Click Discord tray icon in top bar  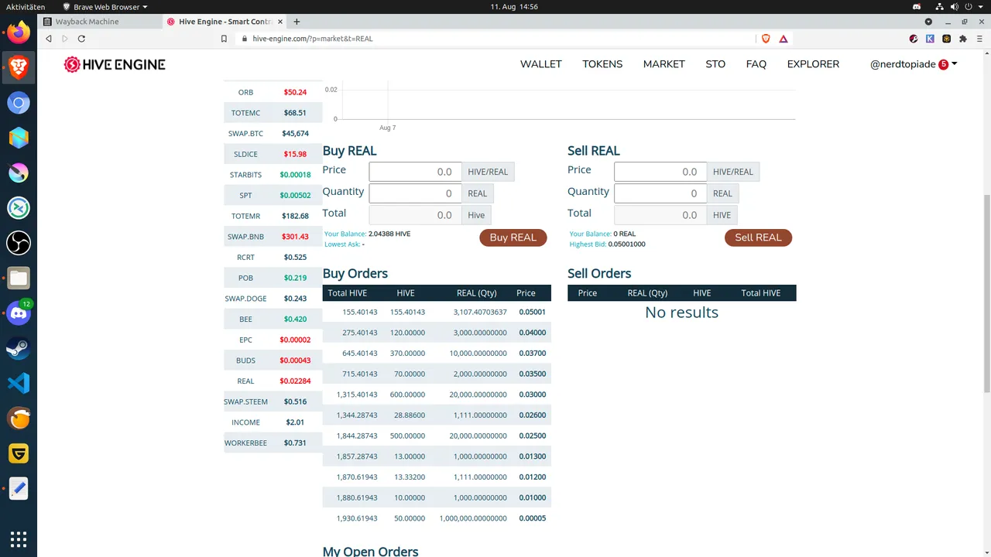click(917, 7)
